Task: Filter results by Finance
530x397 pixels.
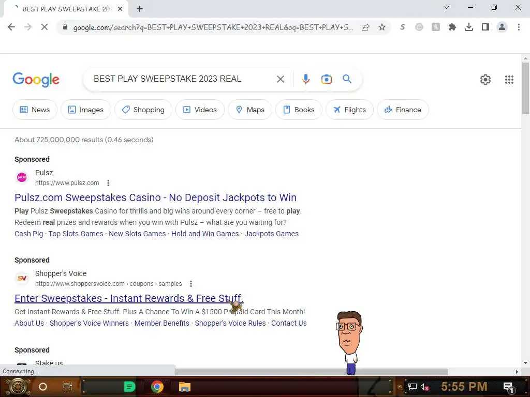Action: click(403, 110)
